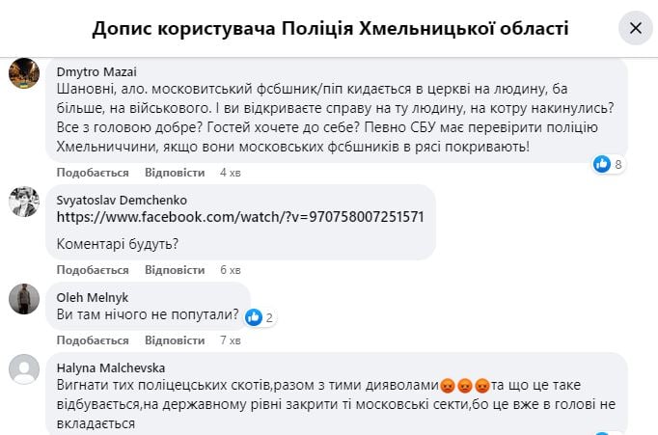This screenshot has width=658, height=435.
Task: Reply to Dmytro Mazai's comment
Action: tap(175, 173)
